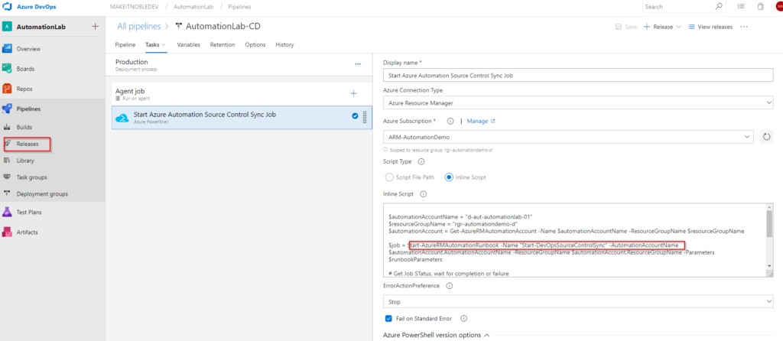783x341 pixels.
Task: Go to All pipelines breadcrumb
Action: coord(139,26)
